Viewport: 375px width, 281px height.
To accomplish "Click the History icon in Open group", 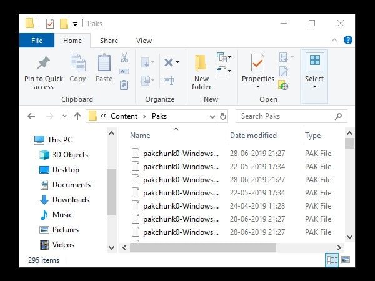I will coord(283,85).
